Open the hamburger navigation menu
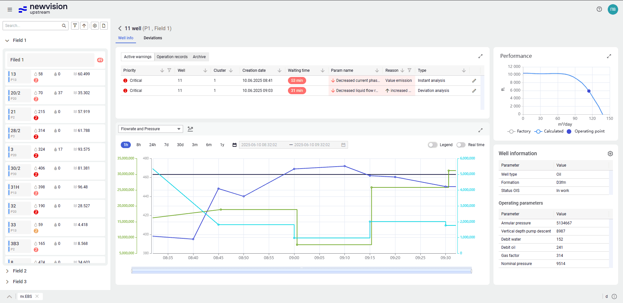The height and width of the screenshot is (303, 623). coord(10,9)
